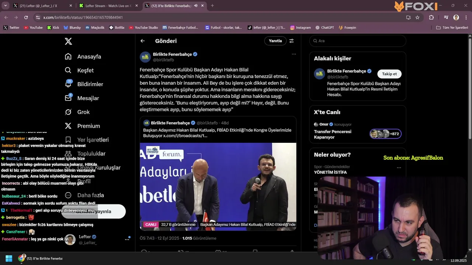This screenshot has height=265, width=472.
Task: Open Tüm Yer İşaretleri bookmarks folder
Action: 452,28
